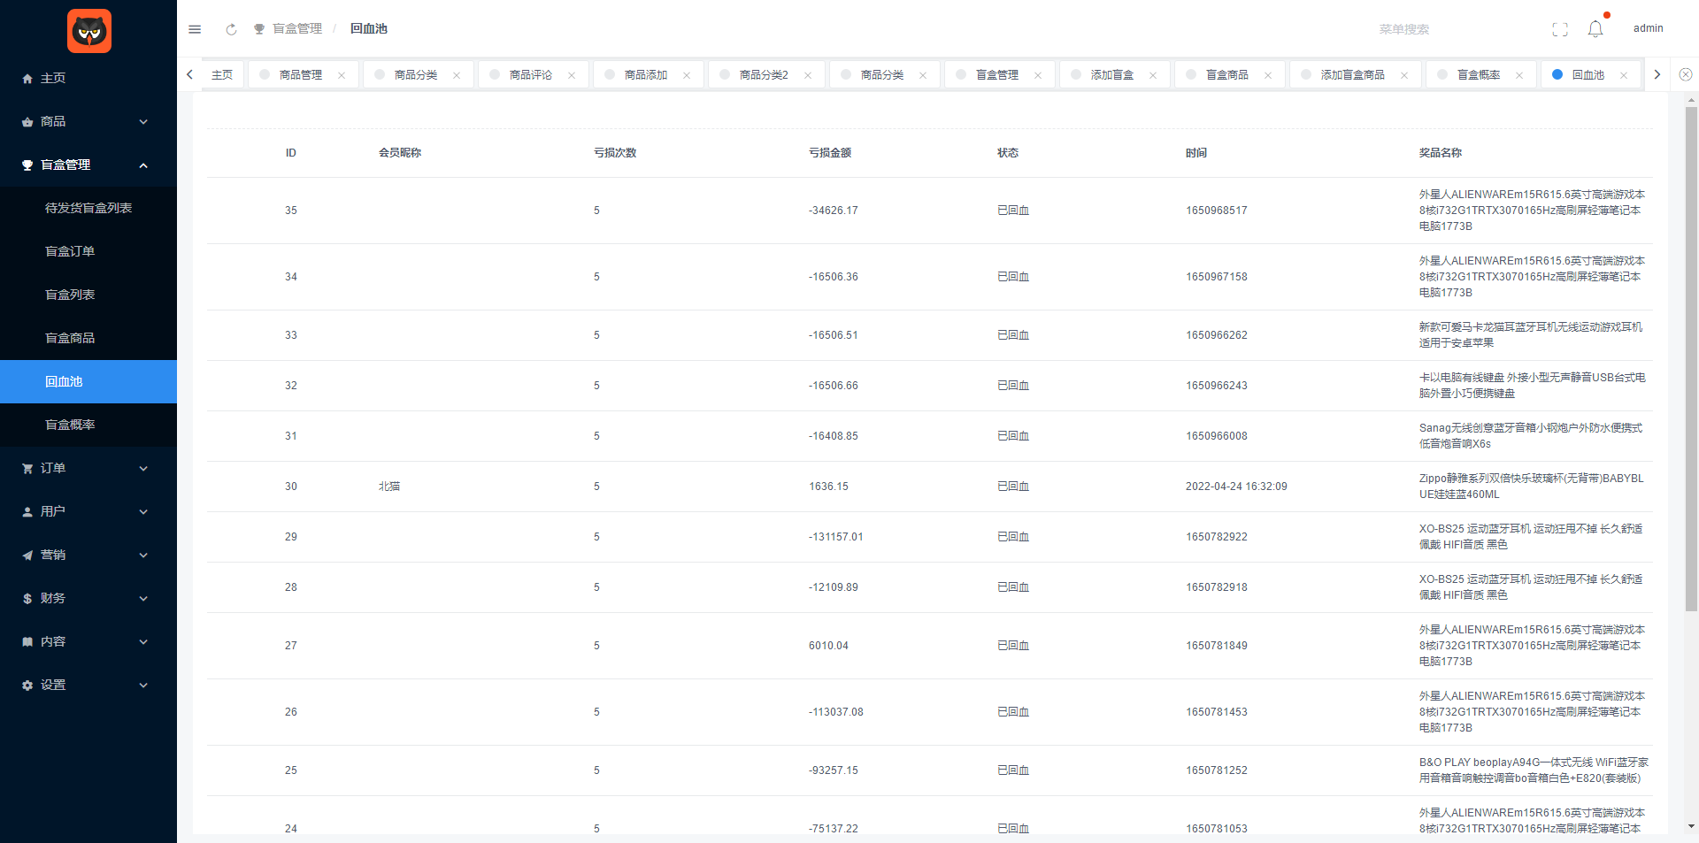This screenshot has width=1699, height=843.
Task: Switch to the 主页 tab
Action: [222, 75]
